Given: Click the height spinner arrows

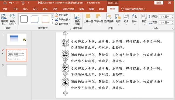Looking at the screenshot, I should point(172,17).
